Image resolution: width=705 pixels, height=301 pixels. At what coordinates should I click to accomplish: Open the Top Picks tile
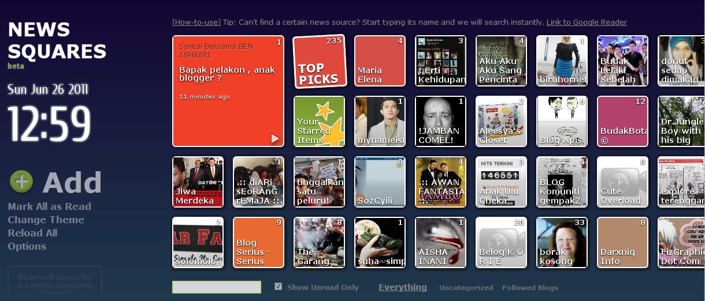319,62
